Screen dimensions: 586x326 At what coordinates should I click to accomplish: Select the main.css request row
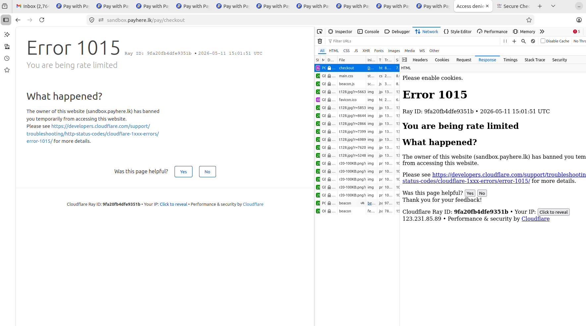(357, 76)
